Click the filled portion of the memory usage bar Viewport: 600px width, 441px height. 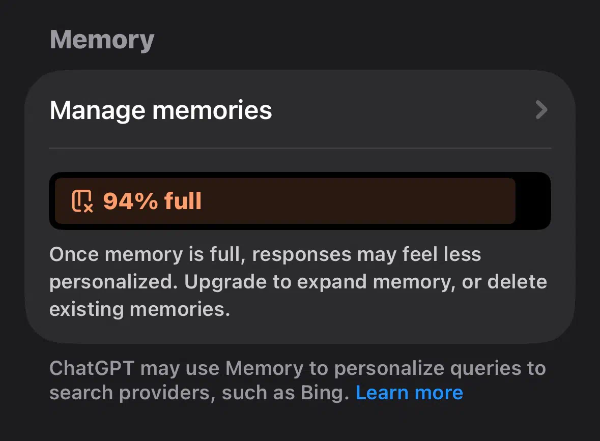[x=356, y=201]
